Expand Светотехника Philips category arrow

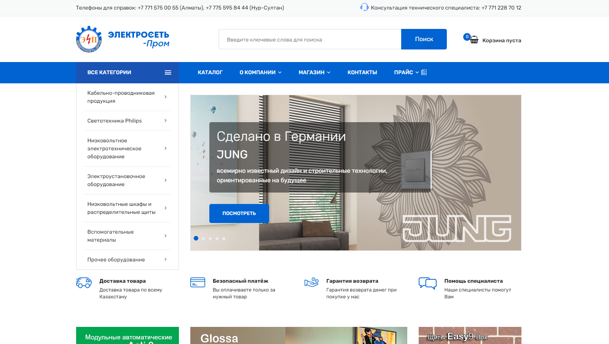point(166,121)
